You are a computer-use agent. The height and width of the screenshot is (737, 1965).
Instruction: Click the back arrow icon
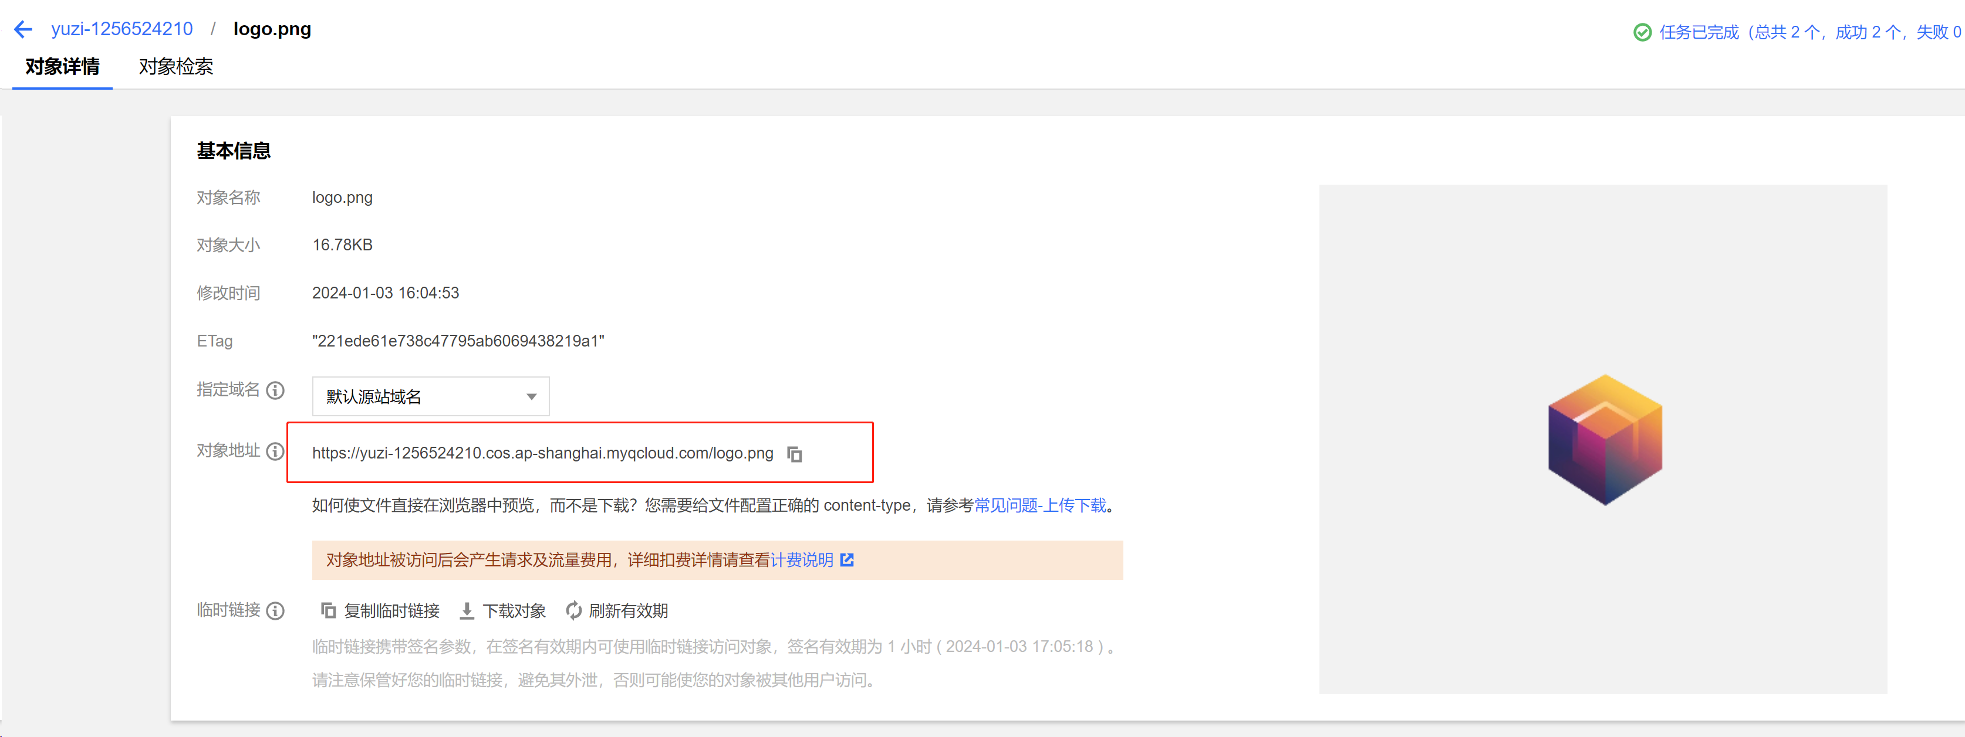click(23, 30)
